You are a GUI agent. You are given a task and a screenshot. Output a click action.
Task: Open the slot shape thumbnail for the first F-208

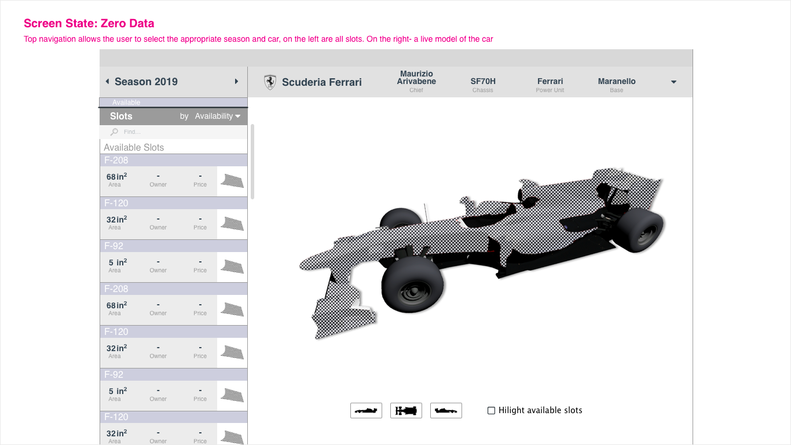232,181
